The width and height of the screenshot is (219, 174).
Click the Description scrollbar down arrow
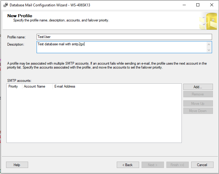point(209,50)
